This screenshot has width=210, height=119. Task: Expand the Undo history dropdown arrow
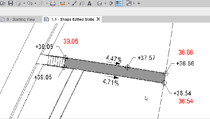point(35,3)
